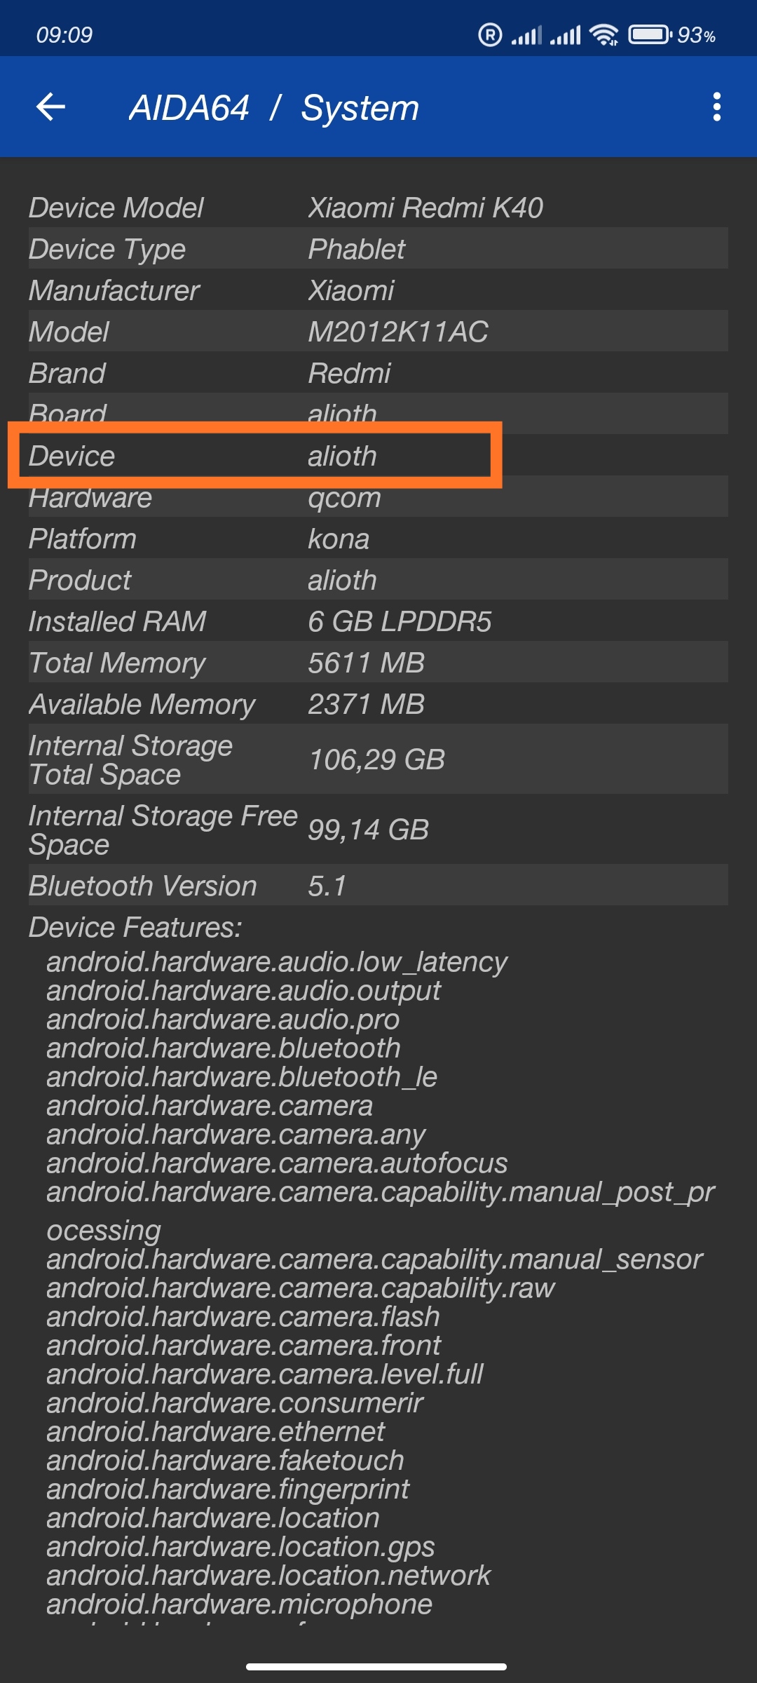Tap the Total Memory 5611 MB row
The image size is (757, 1683).
378,663
